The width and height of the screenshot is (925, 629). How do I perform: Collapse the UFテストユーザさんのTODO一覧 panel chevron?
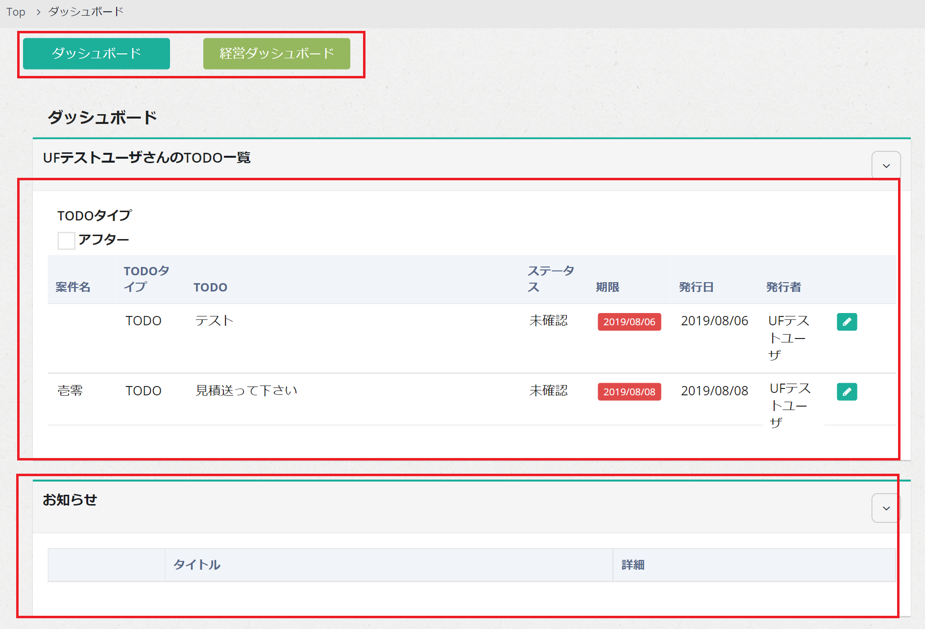tap(885, 166)
